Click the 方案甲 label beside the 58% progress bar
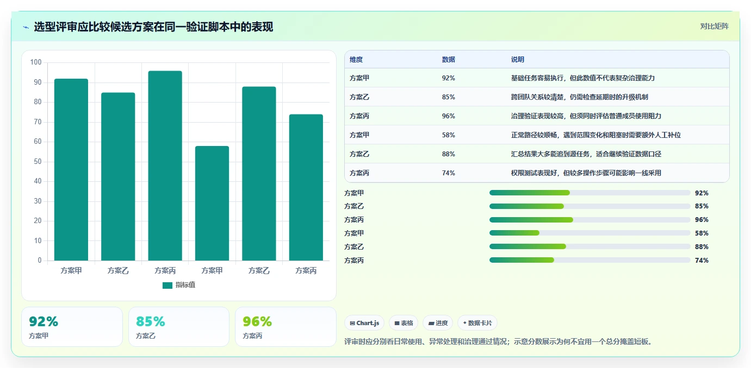751x368 pixels. [x=354, y=233]
